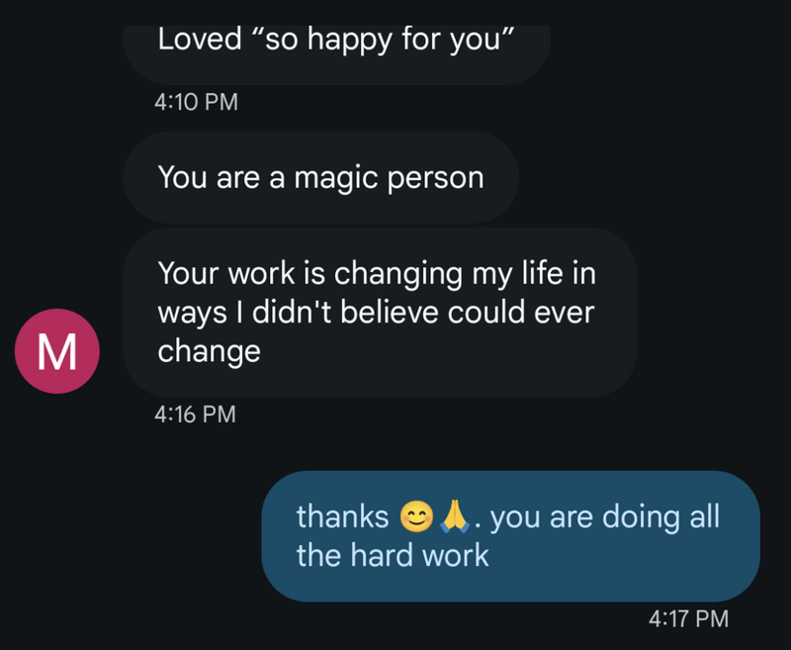This screenshot has height=650, width=791.
Task: Select the "You are a magic person" message
Action: (320, 177)
